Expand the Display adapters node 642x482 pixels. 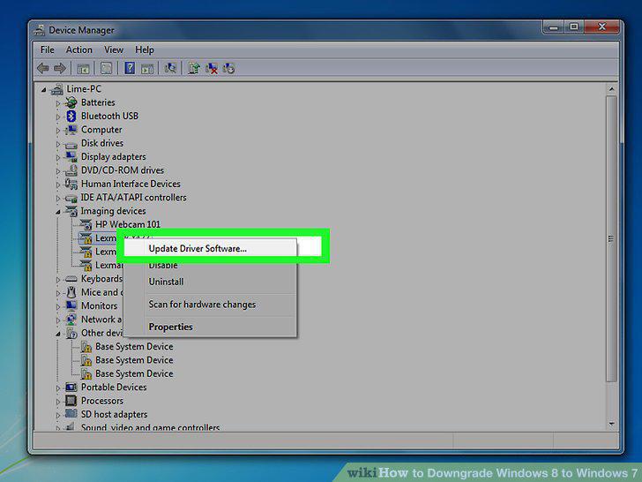click(57, 157)
